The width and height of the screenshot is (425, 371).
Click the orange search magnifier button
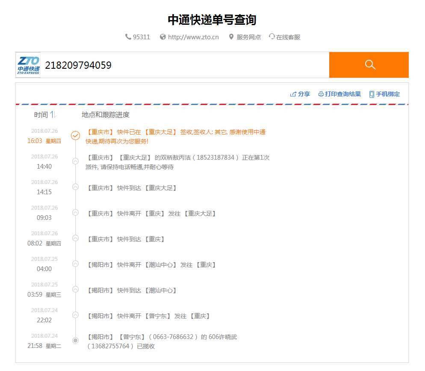point(369,65)
